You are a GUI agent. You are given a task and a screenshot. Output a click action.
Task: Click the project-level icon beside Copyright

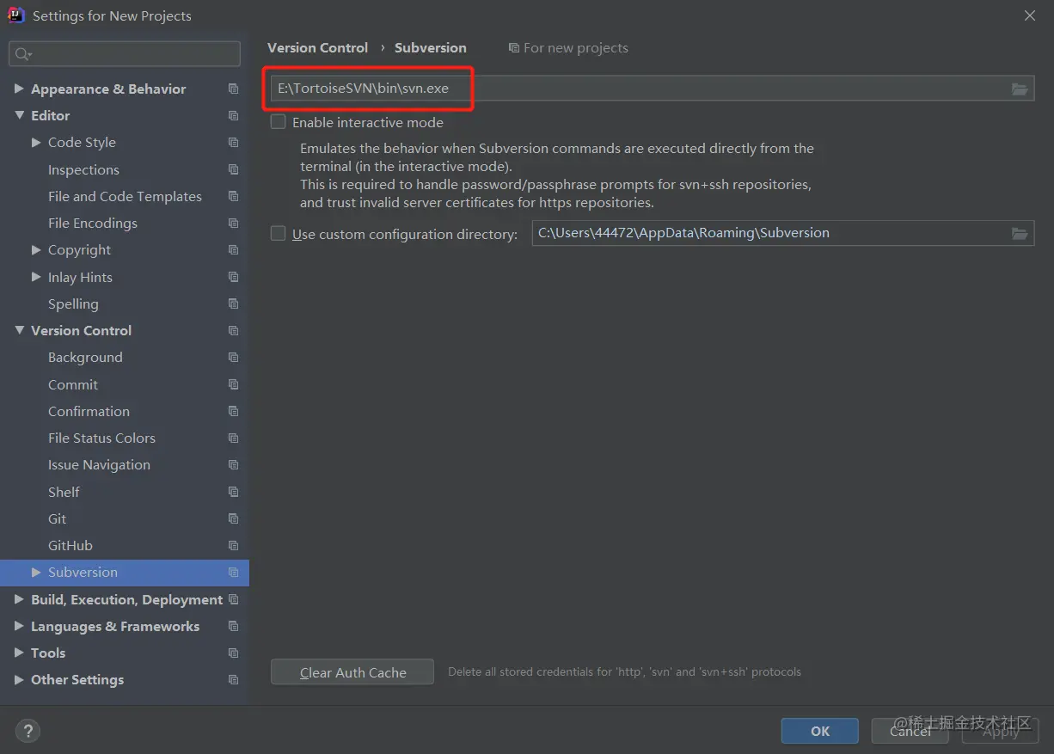click(x=233, y=249)
